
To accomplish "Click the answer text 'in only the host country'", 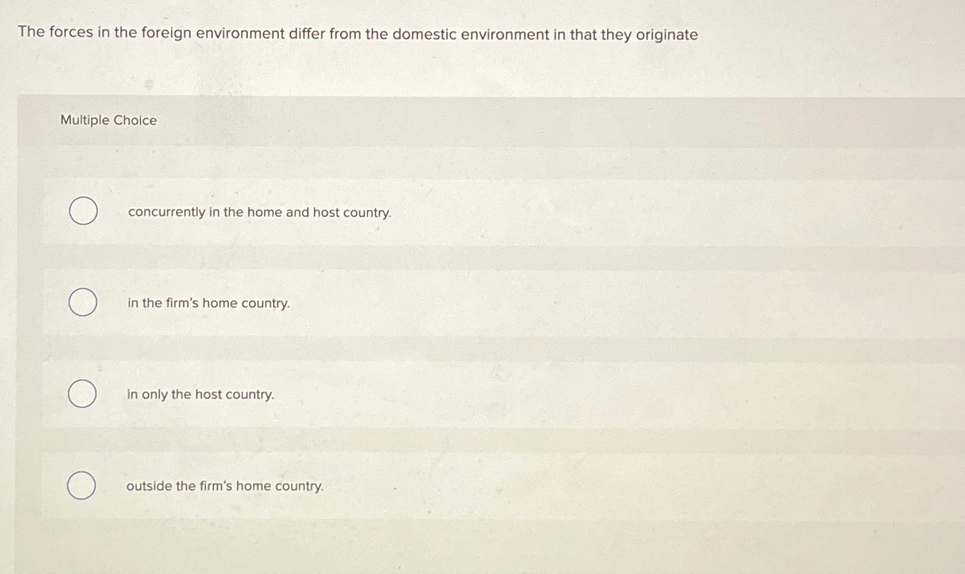I will pos(200,394).
